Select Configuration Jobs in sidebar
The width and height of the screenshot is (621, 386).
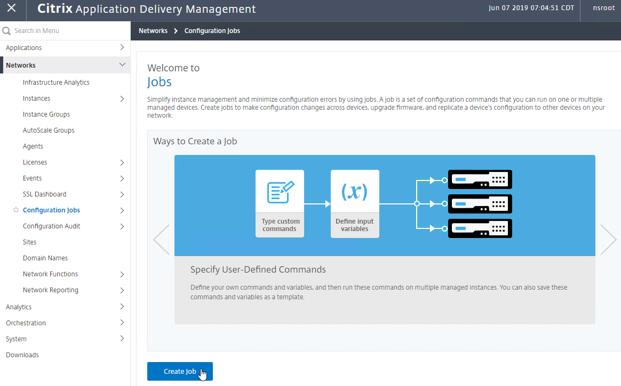coord(52,210)
